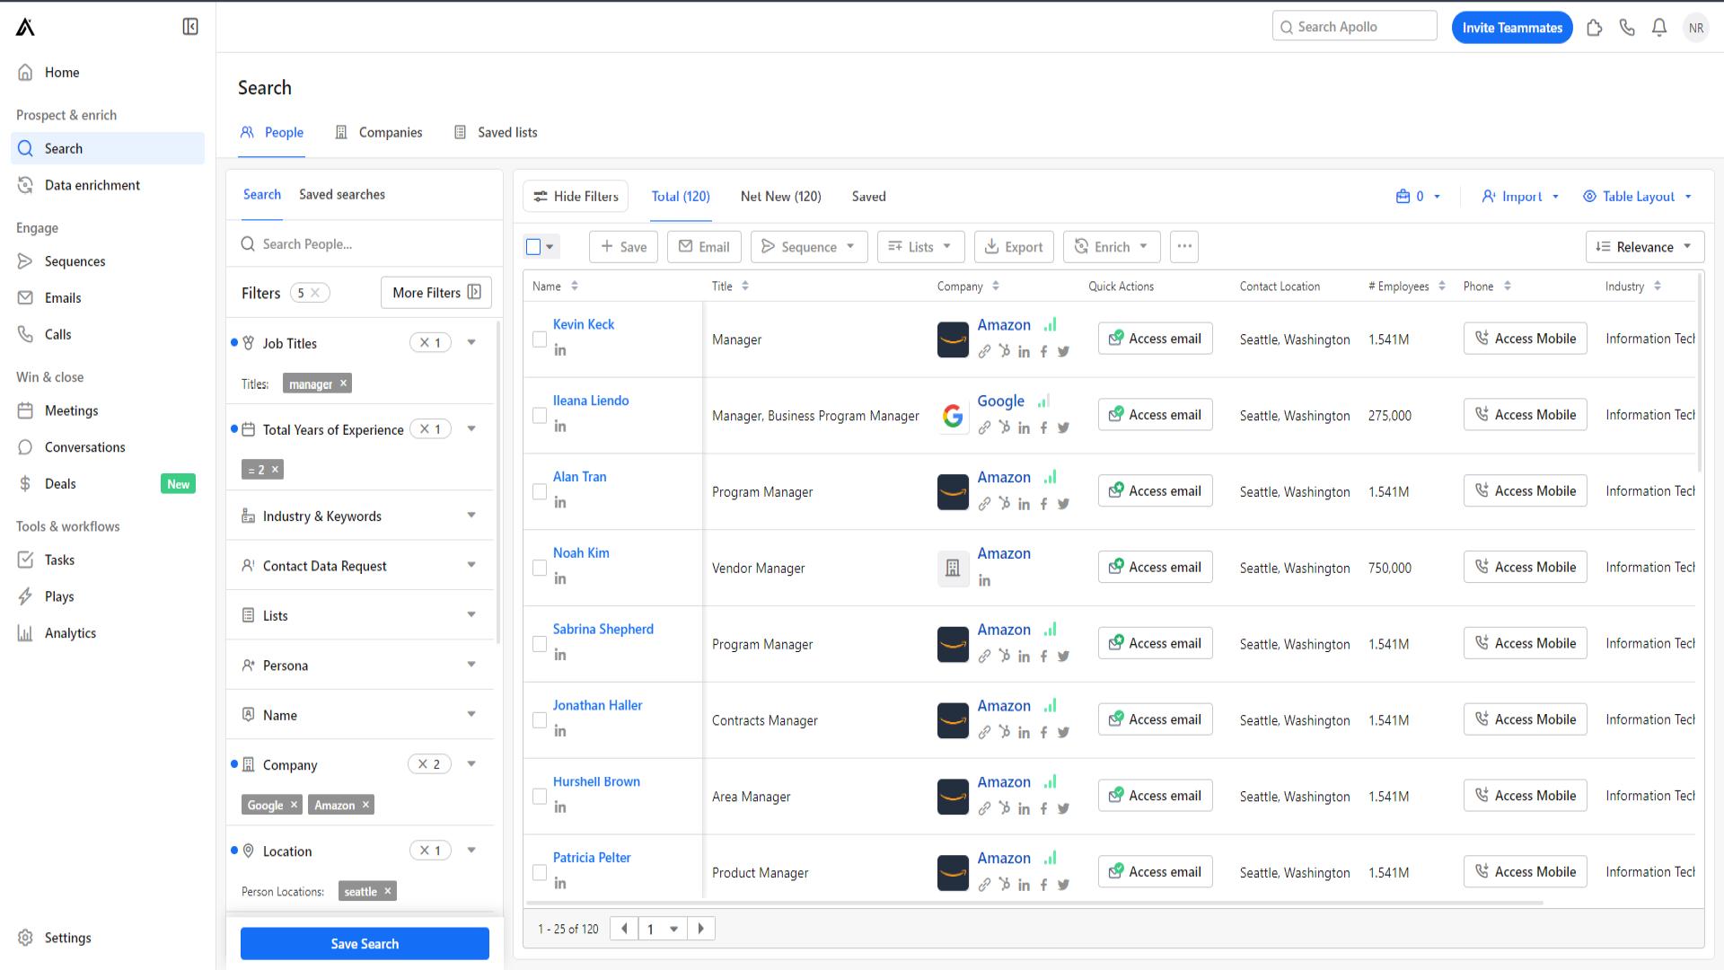Click Hide Filters button
The width and height of the screenshot is (1724, 970).
[576, 197]
